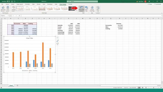Click the Accessories legend entry

(x=25, y=71)
